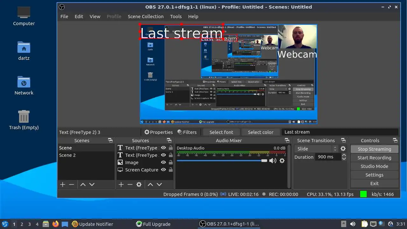Hide the topmost Text (FreeType source via eye

163,148
